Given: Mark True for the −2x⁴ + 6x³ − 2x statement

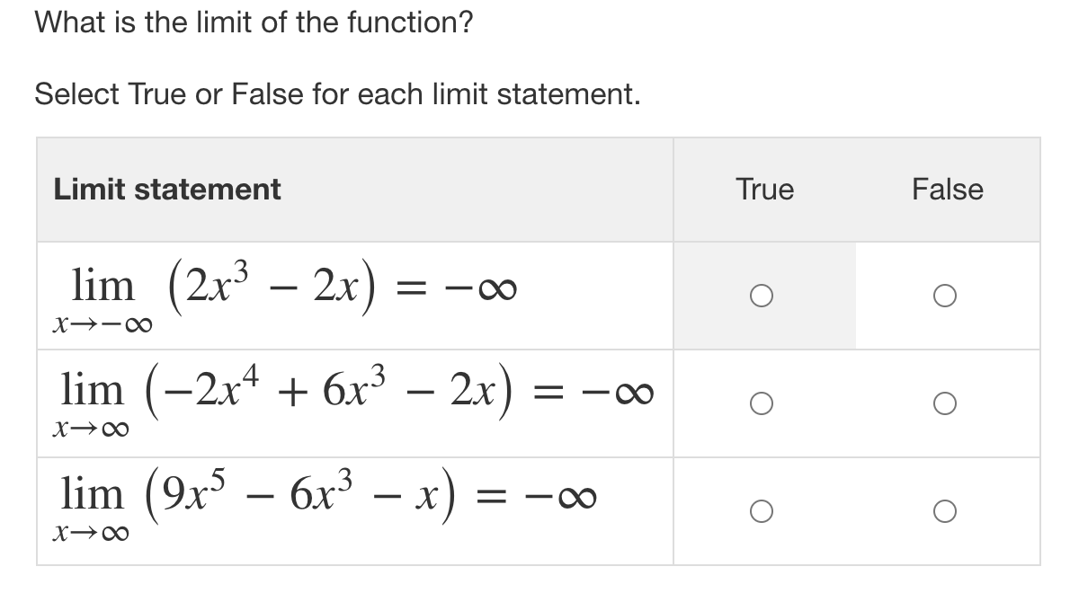Looking at the screenshot, I should [761, 403].
